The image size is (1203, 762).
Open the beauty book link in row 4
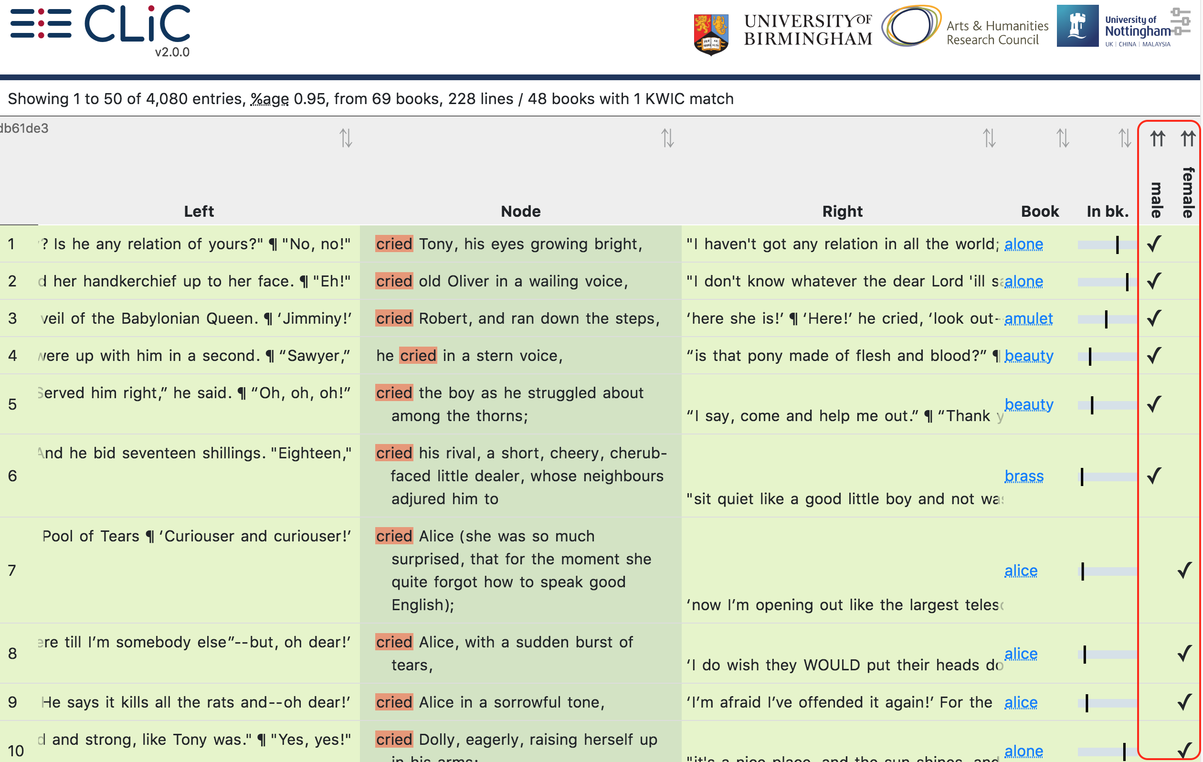pos(1029,356)
